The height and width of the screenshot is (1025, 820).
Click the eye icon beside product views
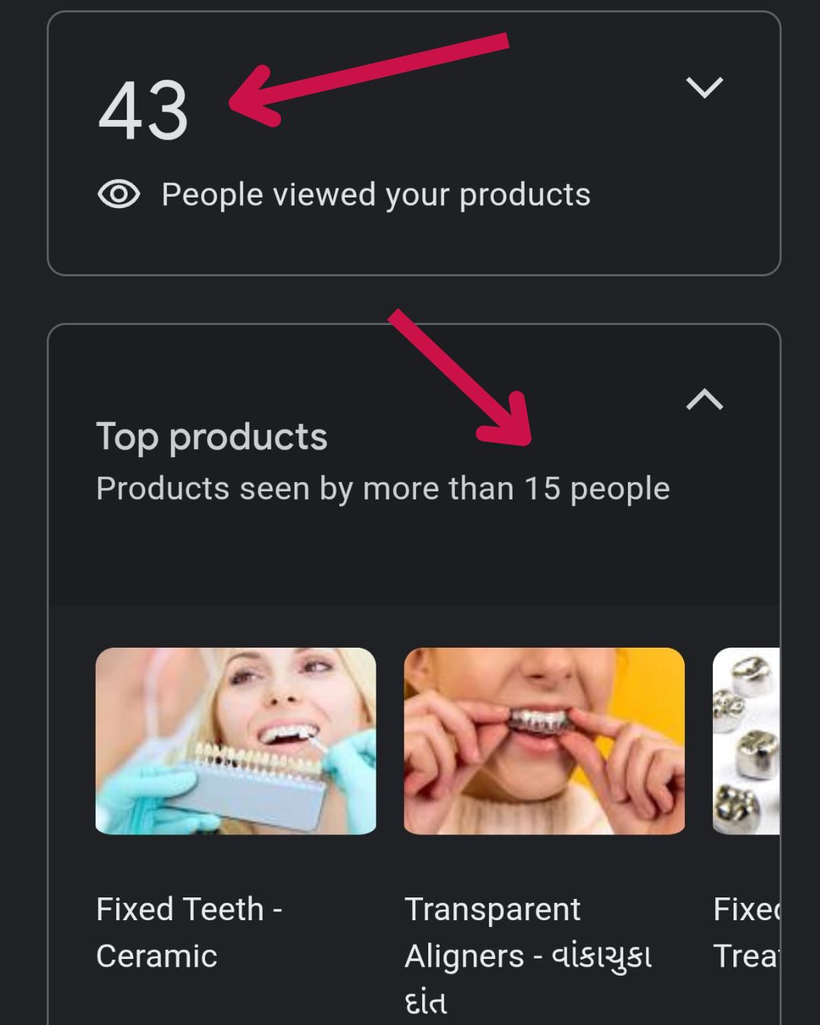click(x=118, y=194)
